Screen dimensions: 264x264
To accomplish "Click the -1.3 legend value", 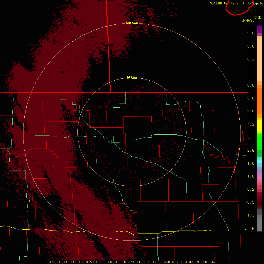I will (x=250, y=215).
